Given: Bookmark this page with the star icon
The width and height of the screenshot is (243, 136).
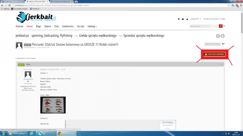Looking at the screenshot, I should [x=229, y=5].
